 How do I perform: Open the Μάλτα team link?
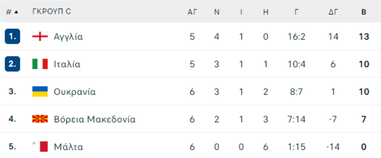68,147
